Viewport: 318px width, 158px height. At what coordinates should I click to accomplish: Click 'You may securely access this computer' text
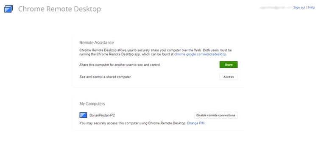[133, 123]
